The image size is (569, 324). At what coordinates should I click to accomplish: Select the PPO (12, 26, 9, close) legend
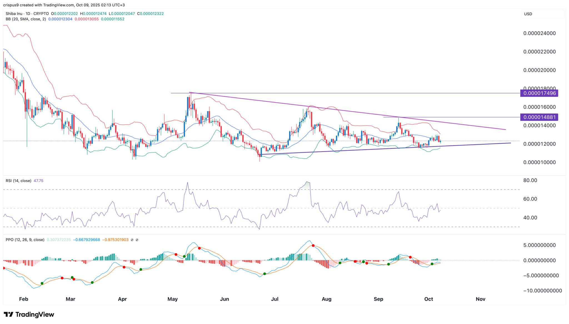click(x=25, y=240)
